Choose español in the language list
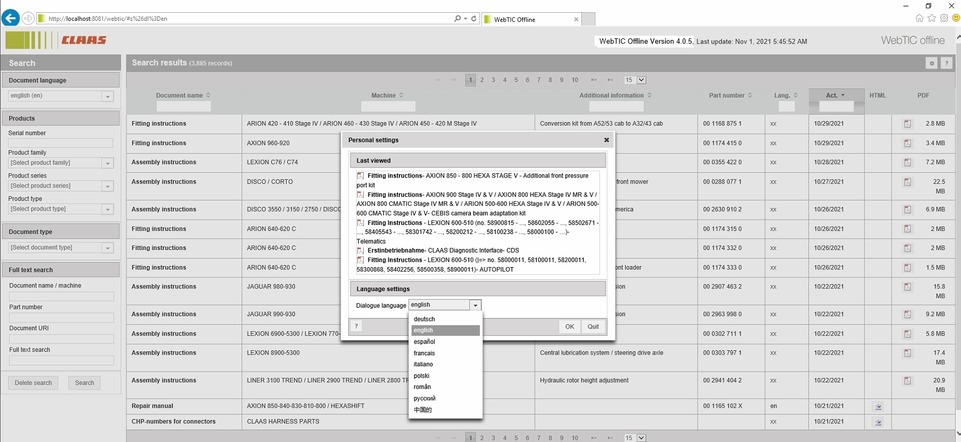The width and height of the screenshot is (961, 442). click(x=425, y=342)
